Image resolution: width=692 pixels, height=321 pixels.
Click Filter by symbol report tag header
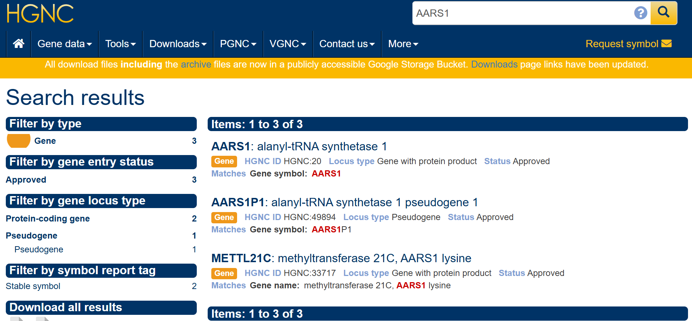tap(101, 271)
